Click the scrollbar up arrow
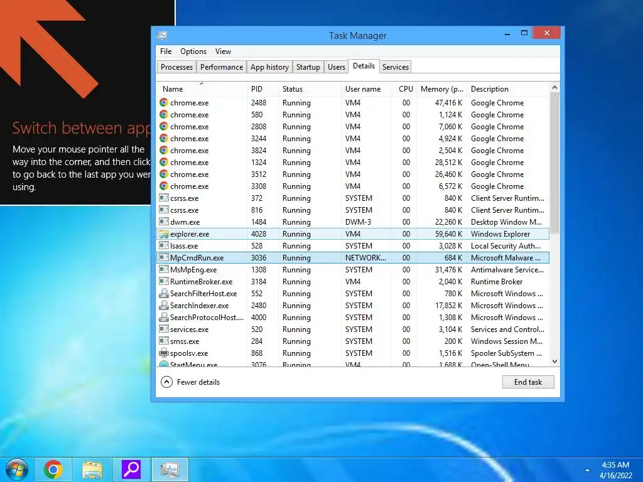 [x=554, y=87]
